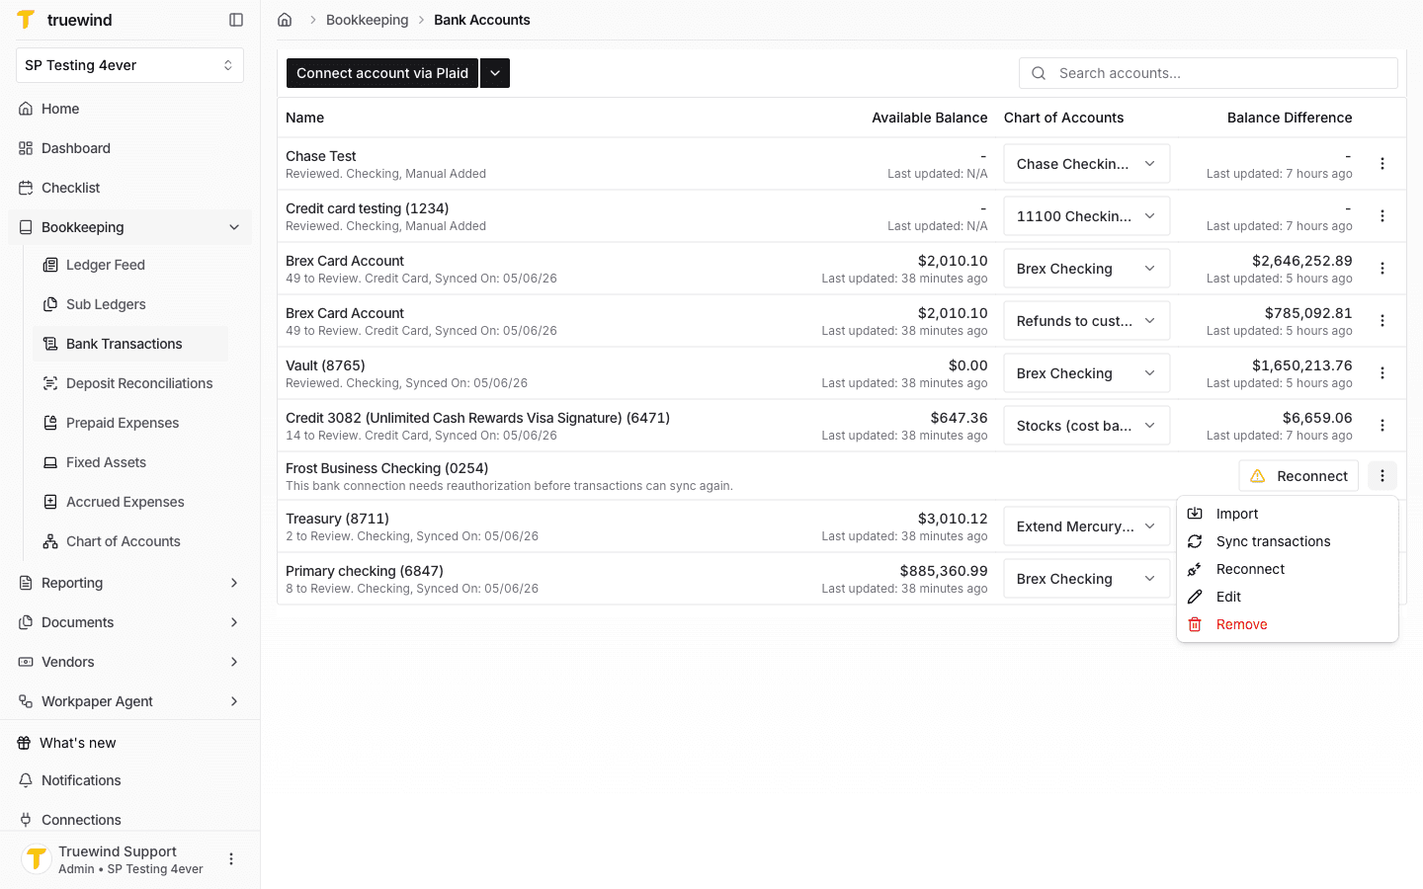Expand the Documents section
The height and width of the screenshot is (889, 1423).
tap(234, 622)
